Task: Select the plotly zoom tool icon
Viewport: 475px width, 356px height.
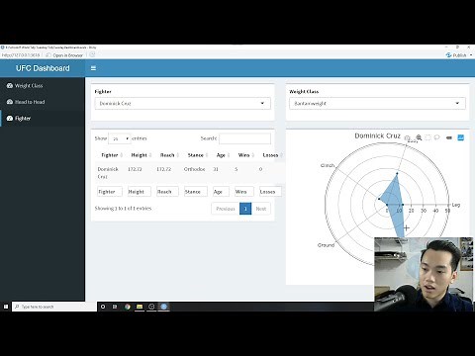Action: tap(419, 137)
